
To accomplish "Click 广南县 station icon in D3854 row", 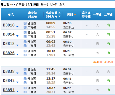I will (x=25, y=92).
